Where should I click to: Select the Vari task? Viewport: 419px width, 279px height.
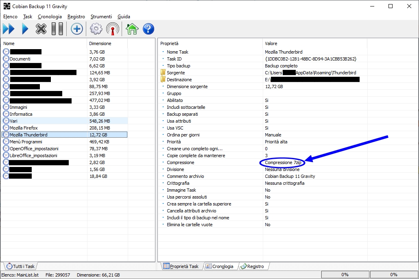point(14,121)
